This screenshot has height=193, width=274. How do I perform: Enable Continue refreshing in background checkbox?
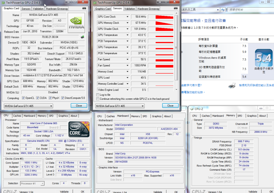click(x=98, y=99)
